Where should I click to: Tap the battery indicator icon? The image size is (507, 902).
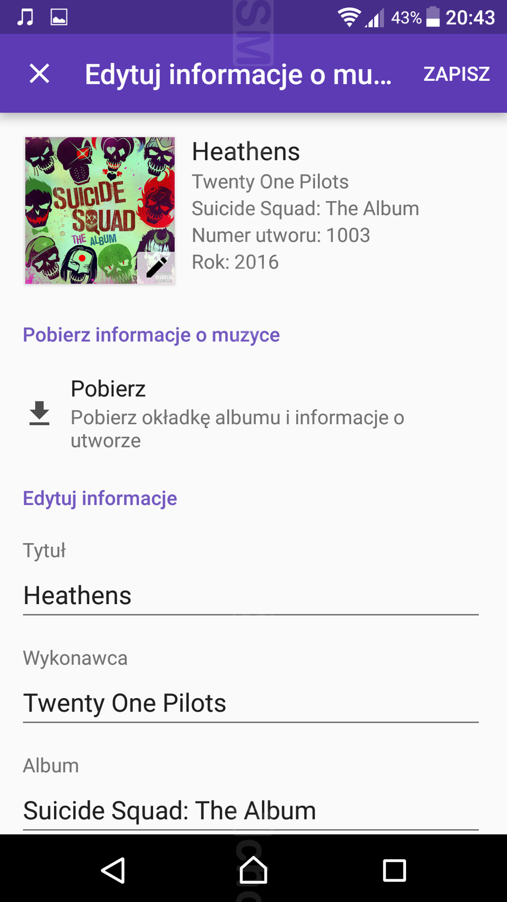pyautogui.click(x=433, y=17)
